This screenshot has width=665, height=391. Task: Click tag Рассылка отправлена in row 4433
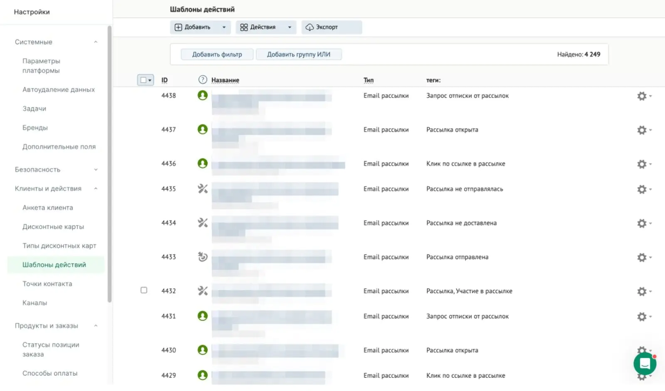[x=457, y=257]
